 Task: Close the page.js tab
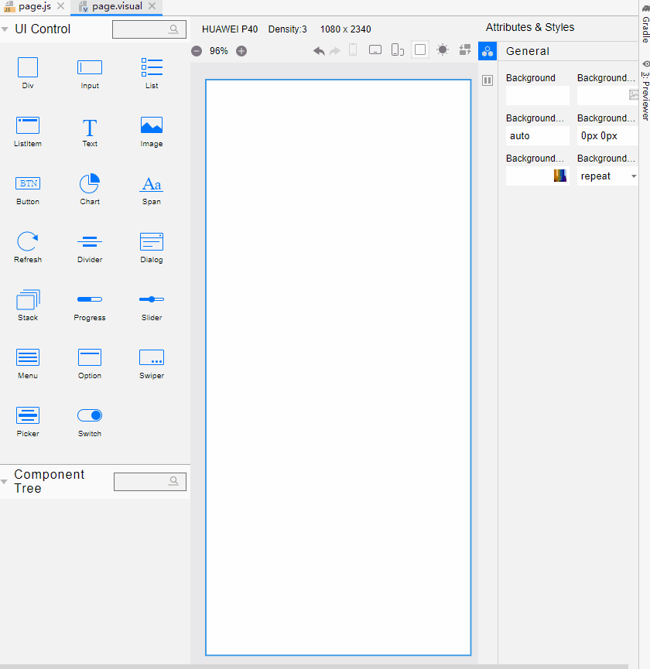click(61, 6)
